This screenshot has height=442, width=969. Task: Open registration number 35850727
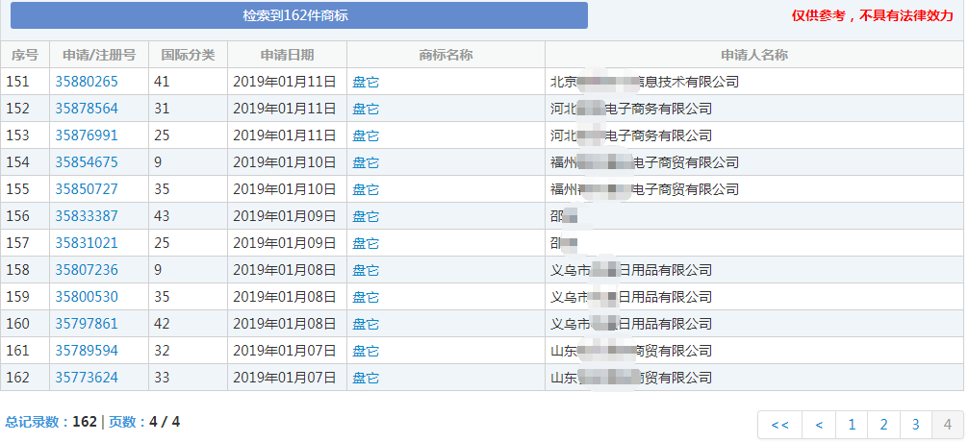click(x=87, y=189)
